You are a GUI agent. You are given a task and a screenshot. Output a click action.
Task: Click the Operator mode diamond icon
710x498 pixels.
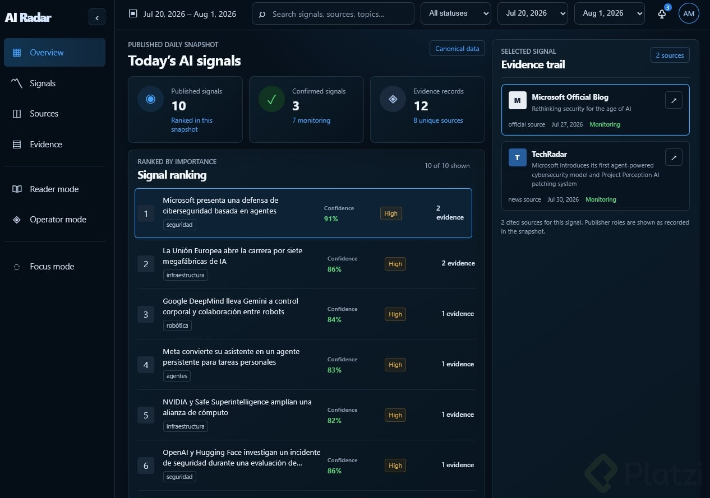(x=17, y=220)
